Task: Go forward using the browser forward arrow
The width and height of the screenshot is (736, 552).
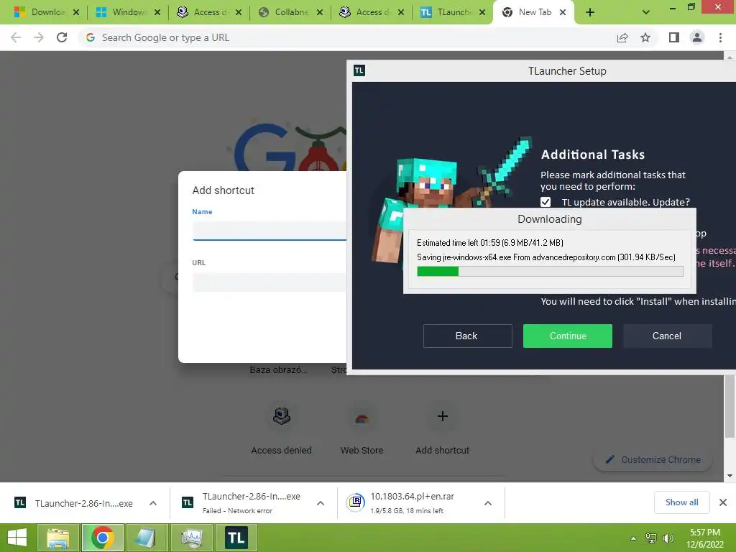Action: click(39, 37)
